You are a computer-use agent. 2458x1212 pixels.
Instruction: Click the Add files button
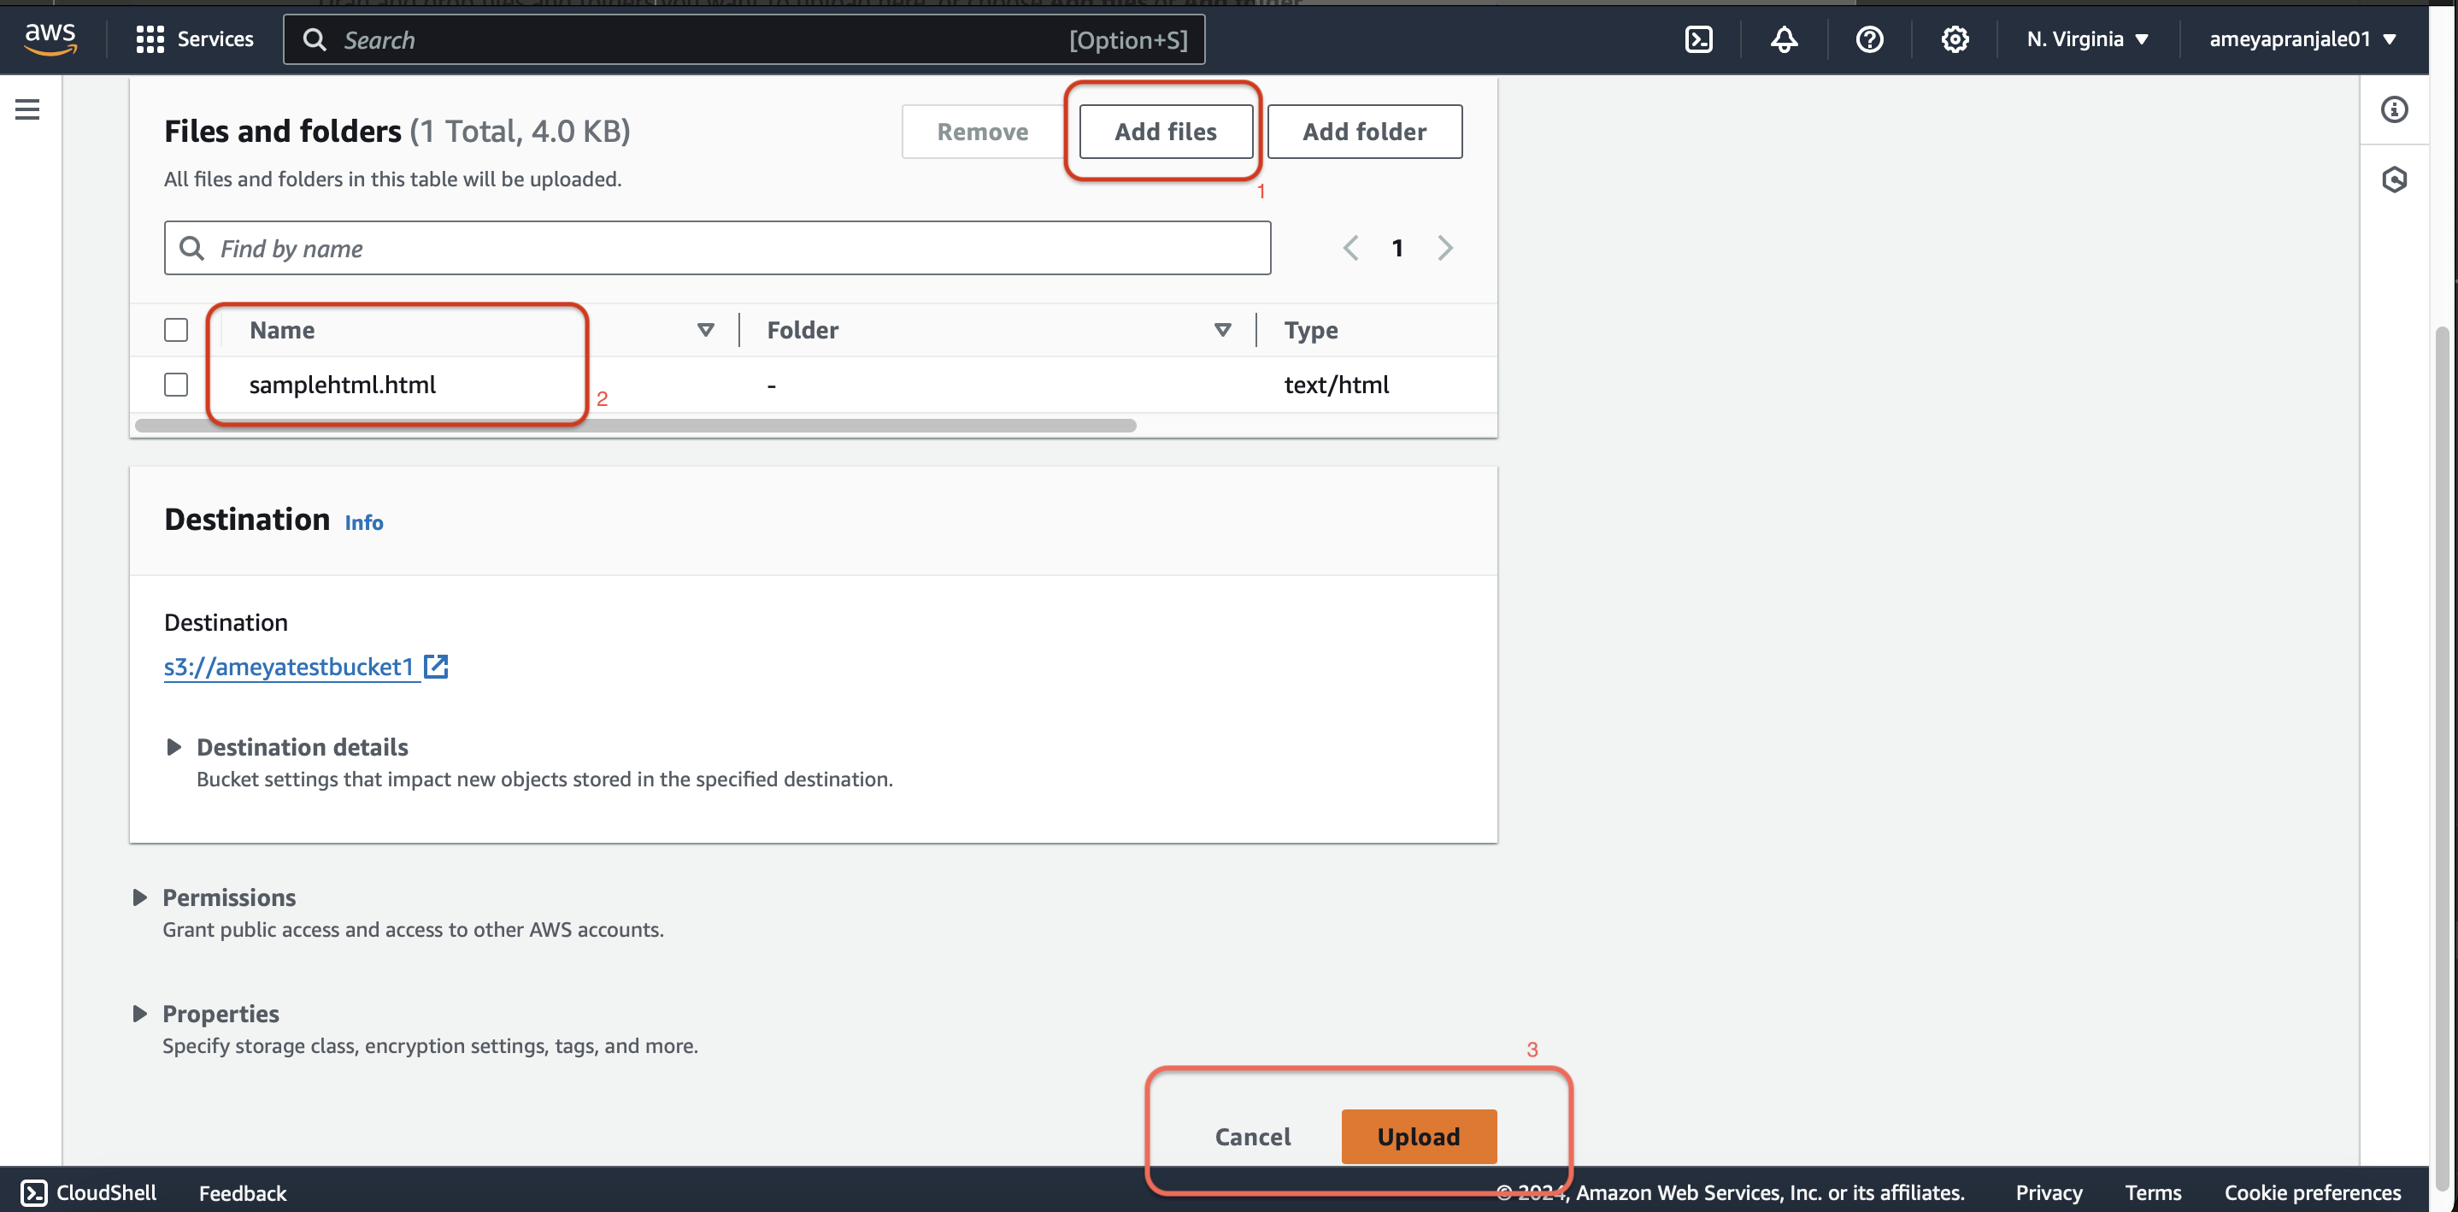(x=1165, y=132)
